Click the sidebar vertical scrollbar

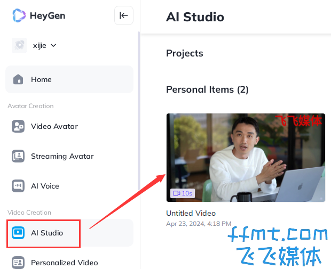(139, 111)
